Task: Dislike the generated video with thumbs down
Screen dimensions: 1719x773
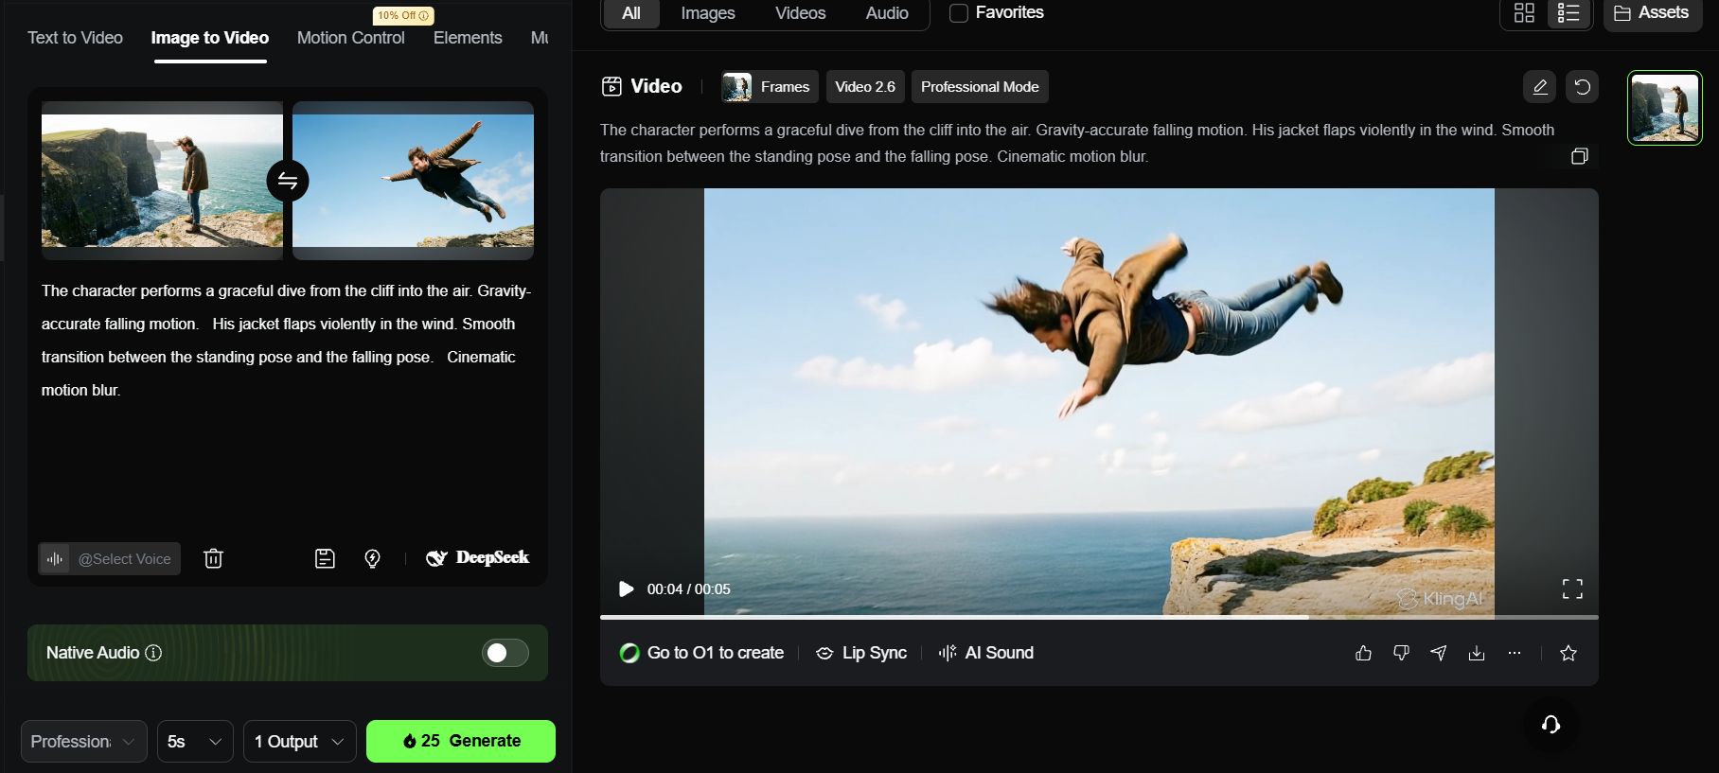Action: [x=1401, y=653]
